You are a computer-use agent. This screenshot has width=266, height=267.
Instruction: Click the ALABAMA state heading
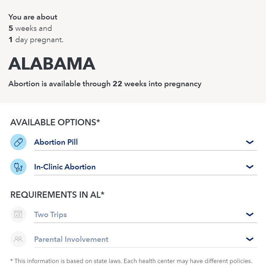(x=52, y=64)
